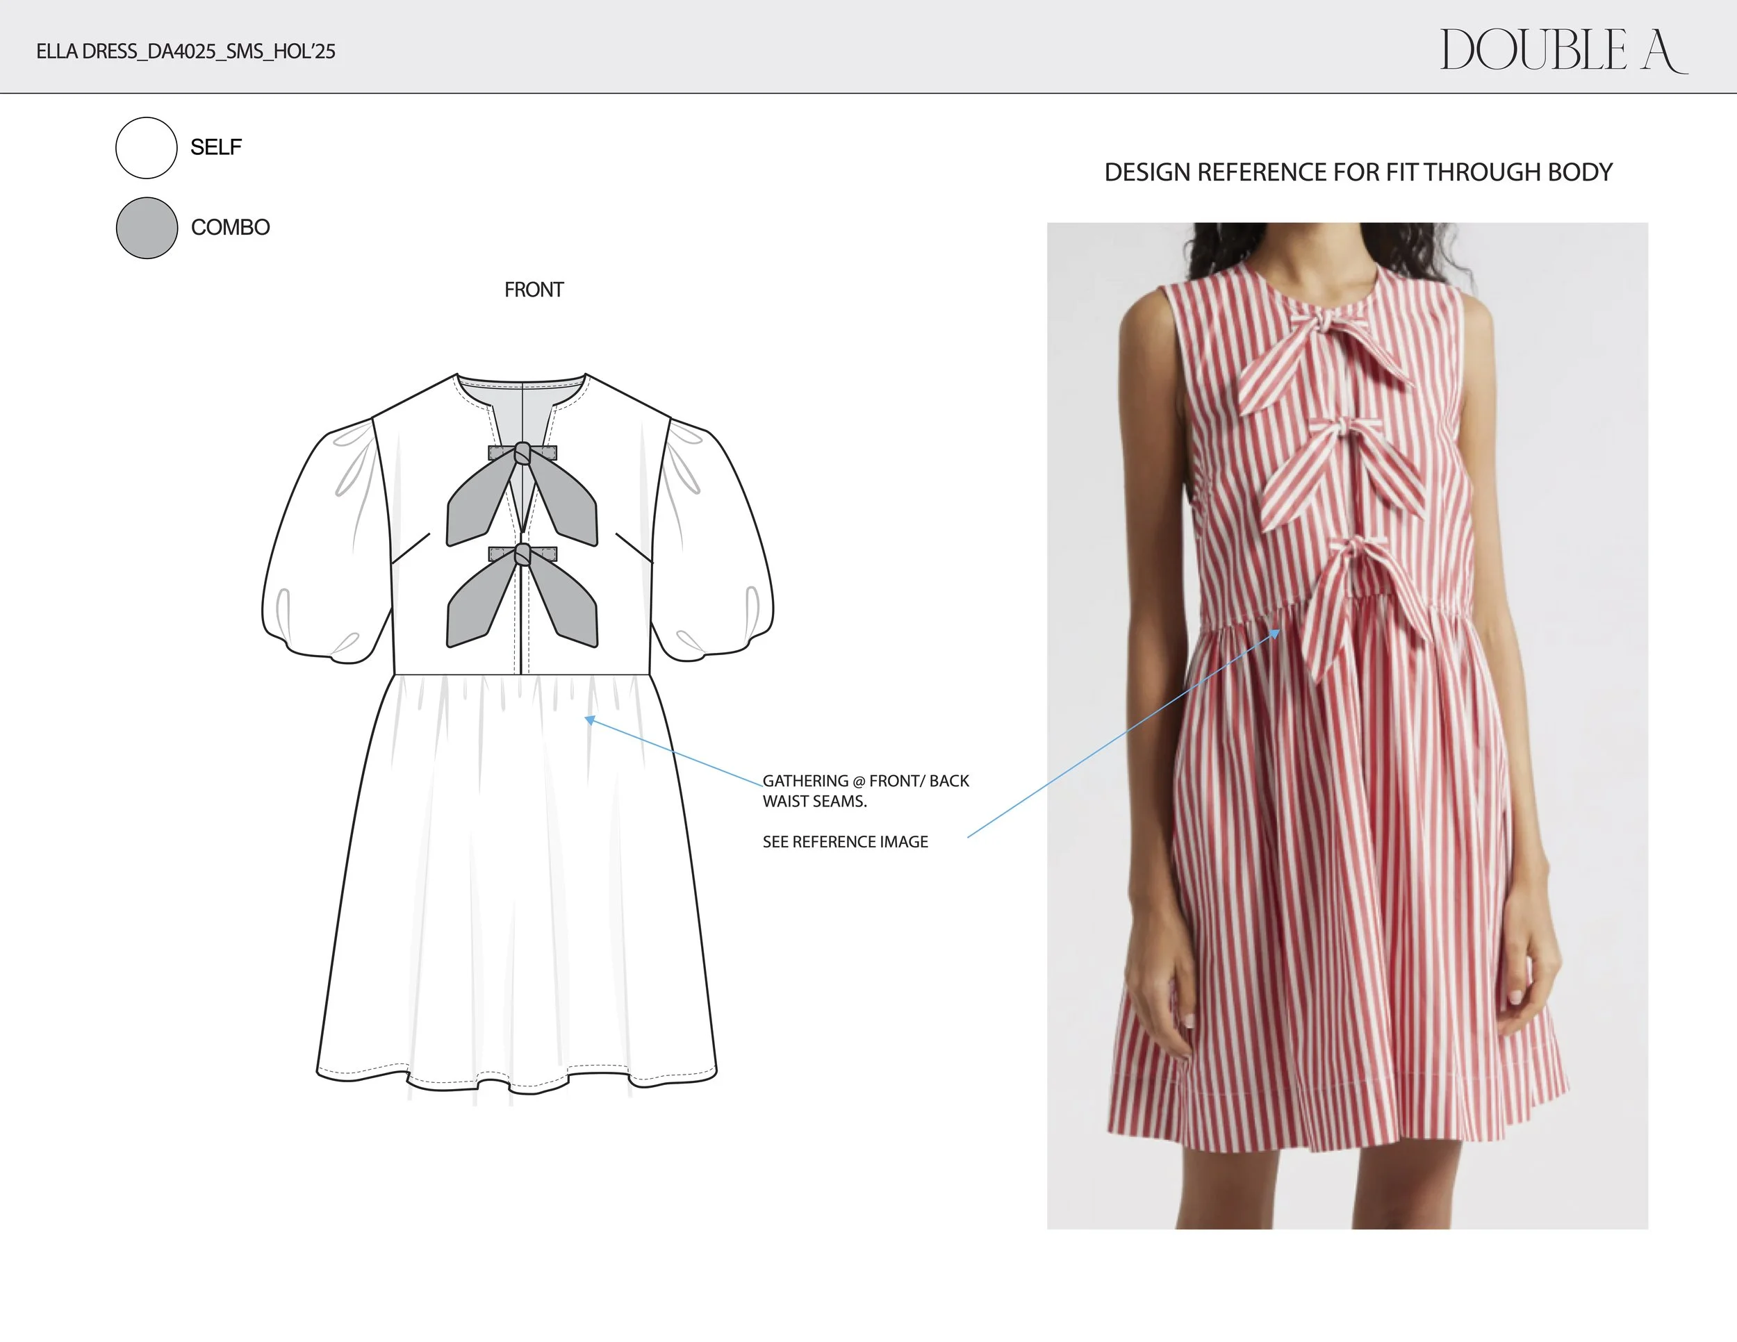Click the SEE REFERENCE IMAGE text
Viewport: 1737px width, 1342px height.
tap(845, 842)
